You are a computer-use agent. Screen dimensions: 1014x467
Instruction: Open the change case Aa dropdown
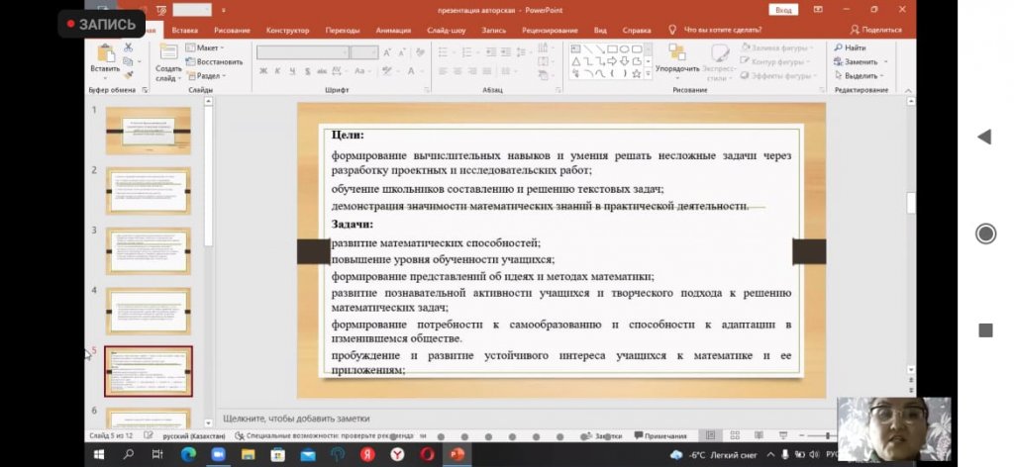(x=361, y=71)
